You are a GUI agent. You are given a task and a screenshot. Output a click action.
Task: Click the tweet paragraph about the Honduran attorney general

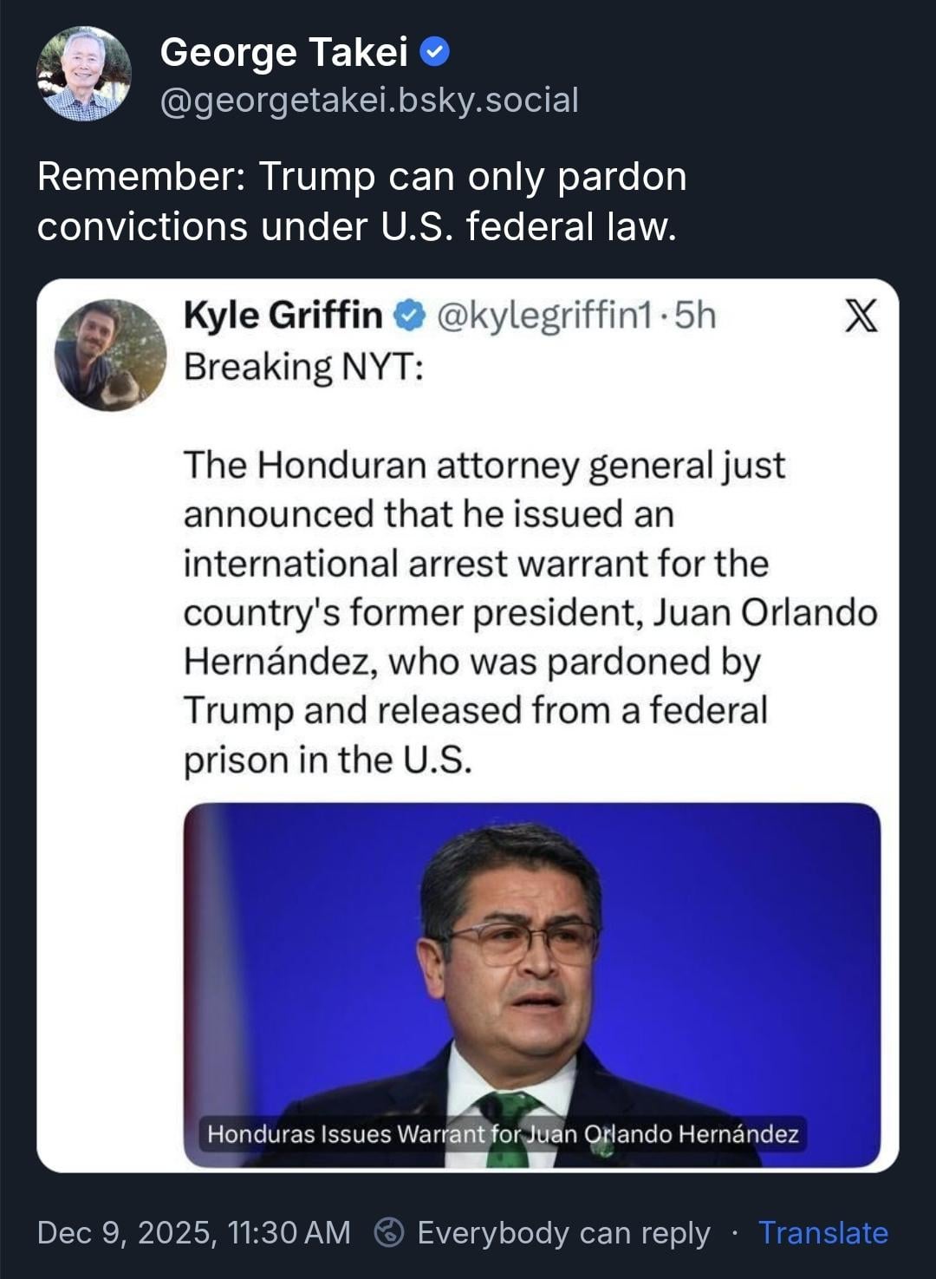(529, 612)
